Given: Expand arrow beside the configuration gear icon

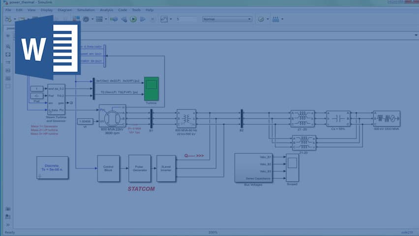Looking at the screenshot, I should click(92, 19).
